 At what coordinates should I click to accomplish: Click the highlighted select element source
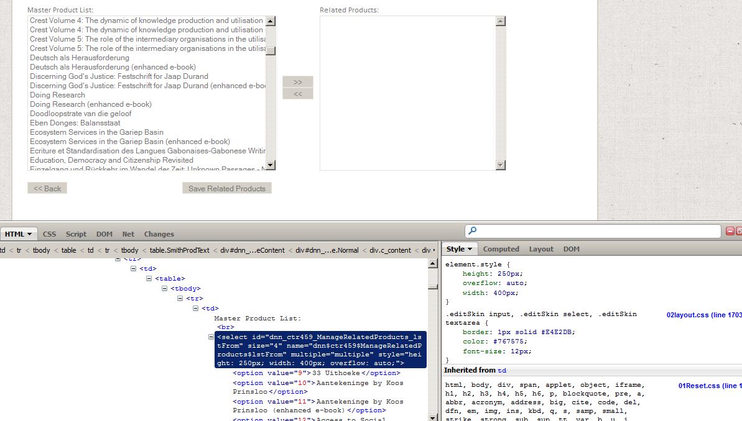click(320, 350)
